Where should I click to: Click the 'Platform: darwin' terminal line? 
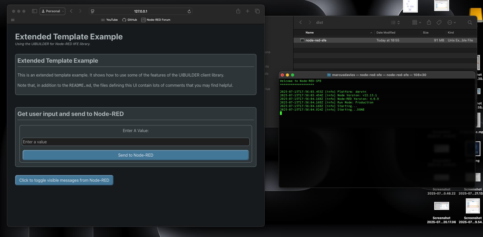(x=323, y=92)
